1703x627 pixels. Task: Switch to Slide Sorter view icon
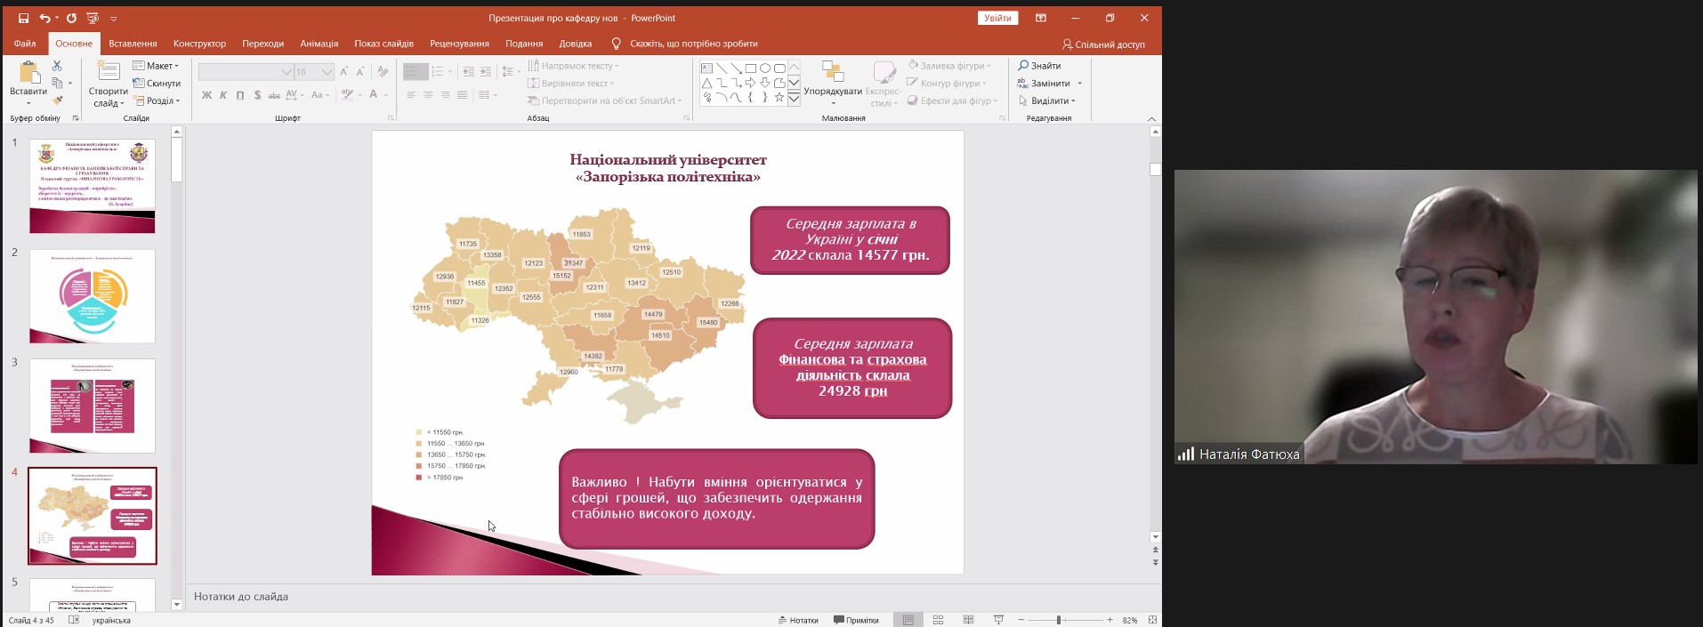[938, 620]
